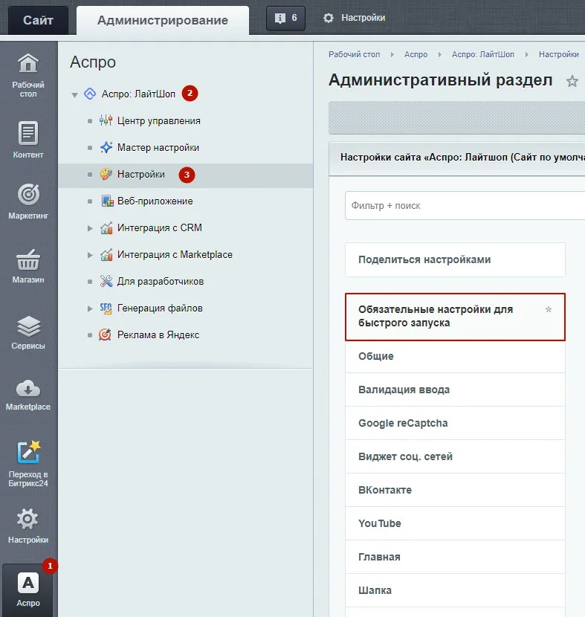Click the Настройки palette icon in tree

coord(106,174)
